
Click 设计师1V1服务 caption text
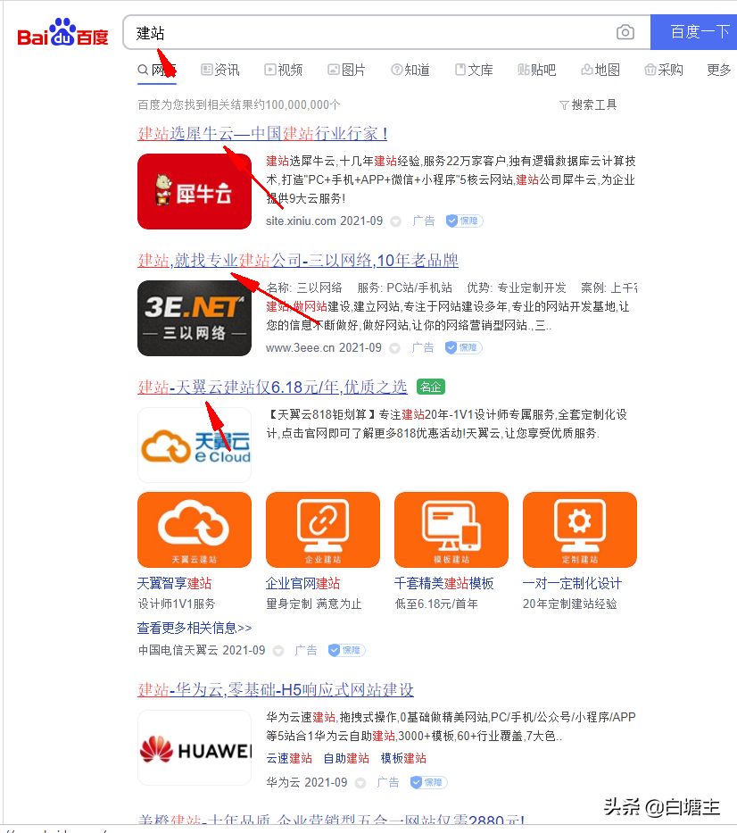[177, 604]
